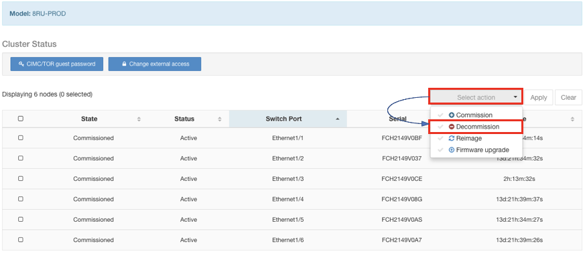
Task: Click the Ethernet1/3 switch port cell
Action: (x=287, y=179)
